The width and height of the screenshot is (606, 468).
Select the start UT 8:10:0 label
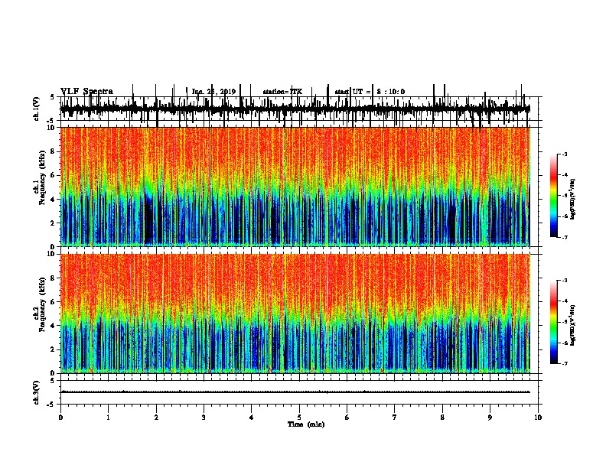pyautogui.click(x=370, y=92)
